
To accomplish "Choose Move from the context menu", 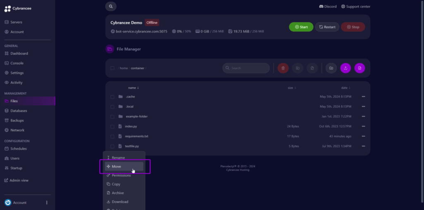I will pyautogui.click(x=124, y=167).
